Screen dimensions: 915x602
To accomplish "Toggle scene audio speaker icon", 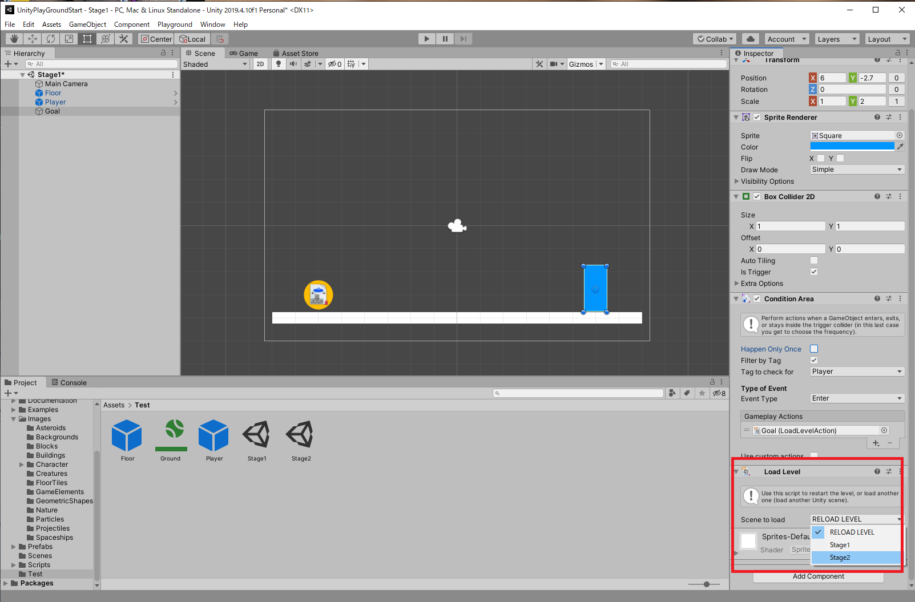I will point(293,64).
